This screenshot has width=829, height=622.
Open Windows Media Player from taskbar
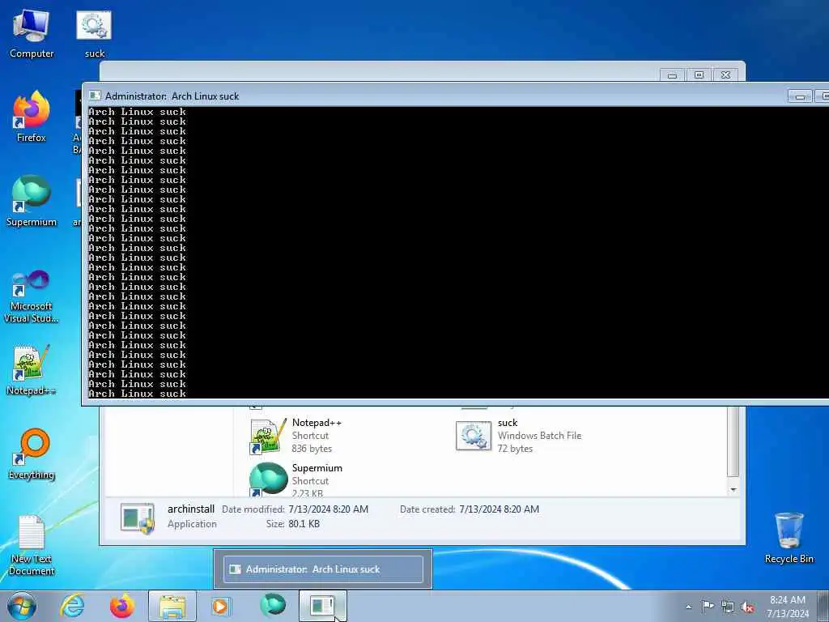(220, 606)
